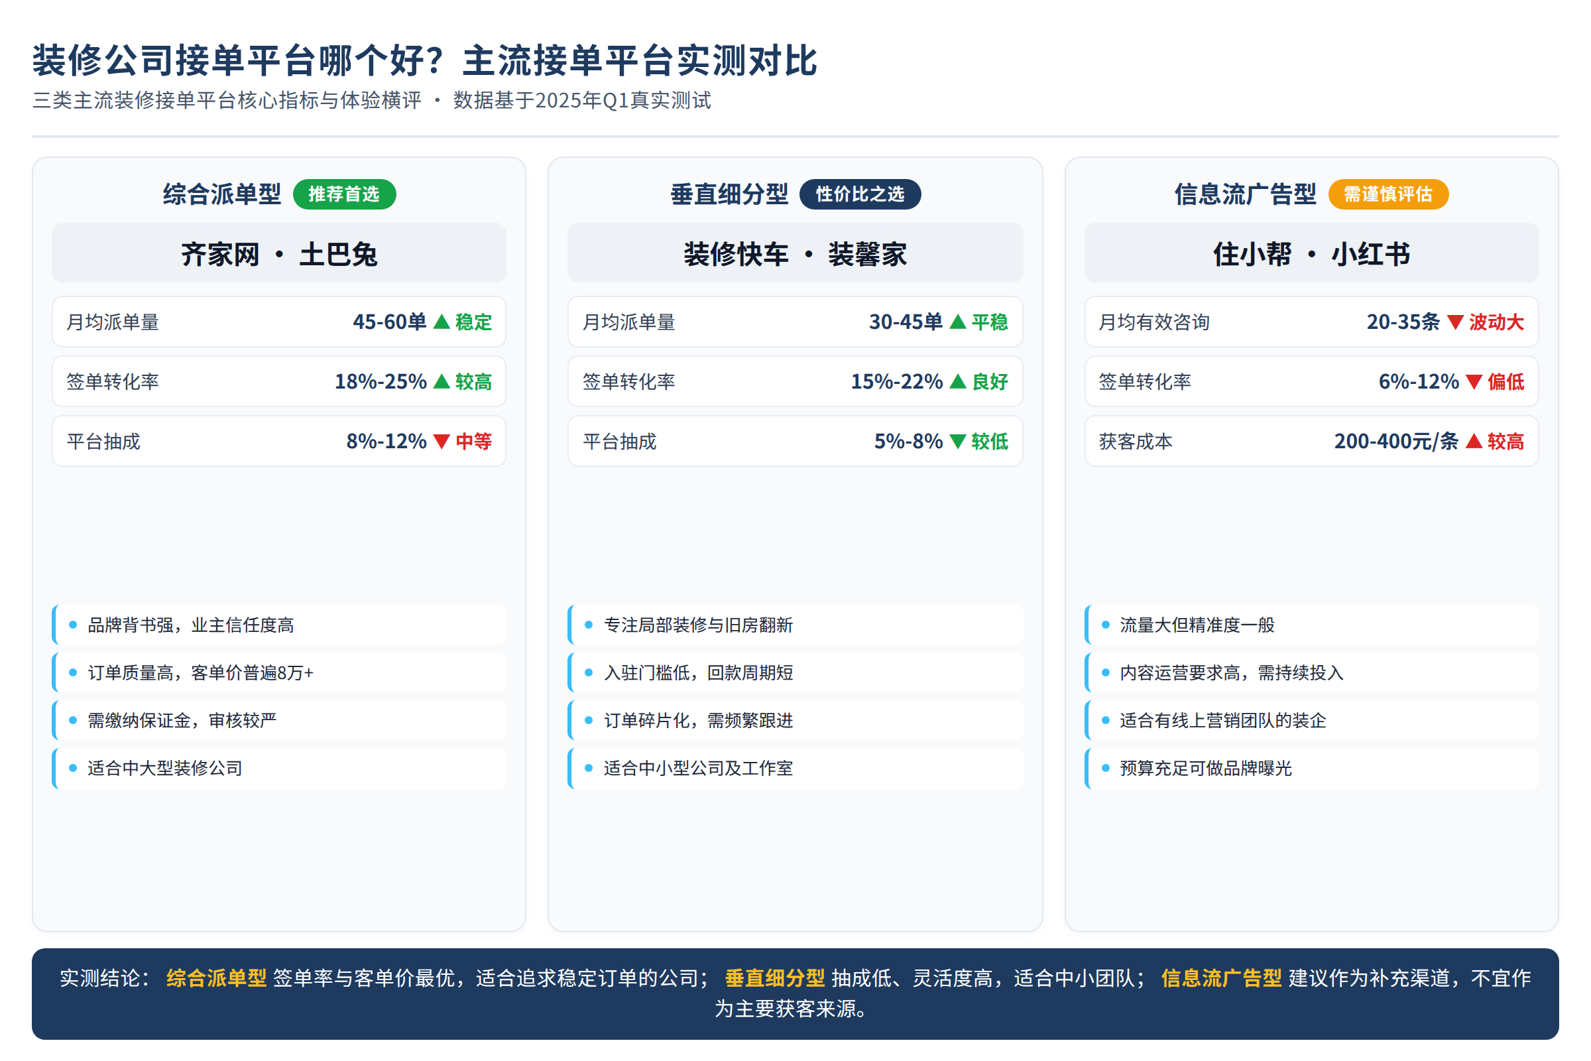1591x1061 pixels.
Task: Click the 综合派单型 card title
Action: 222,194
